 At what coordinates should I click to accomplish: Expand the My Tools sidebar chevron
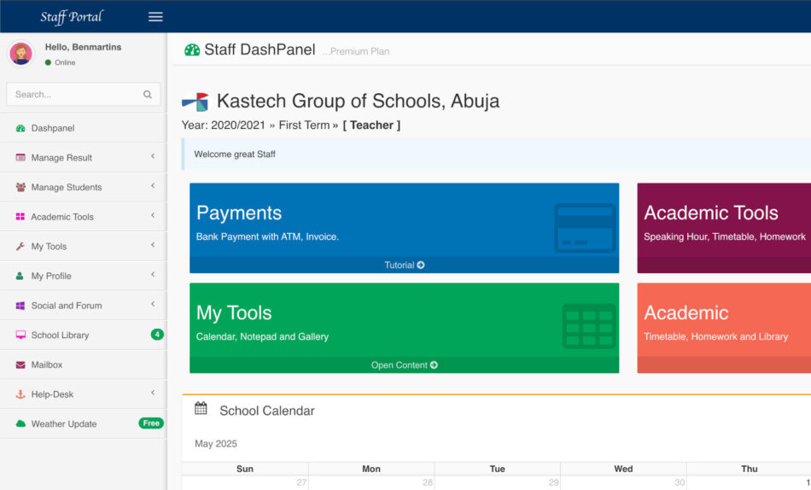[x=153, y=246]
